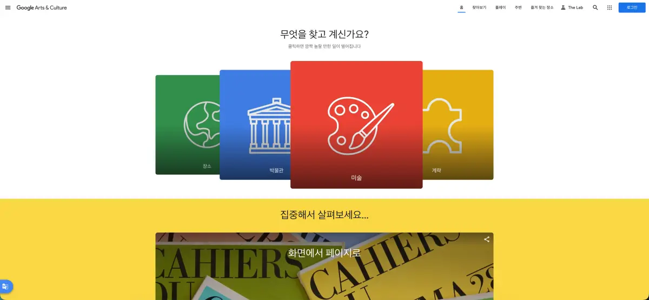This screenshot has height=300, width=649.
Task: Share the featured story via share icon
Action: [x=487, y=239]
